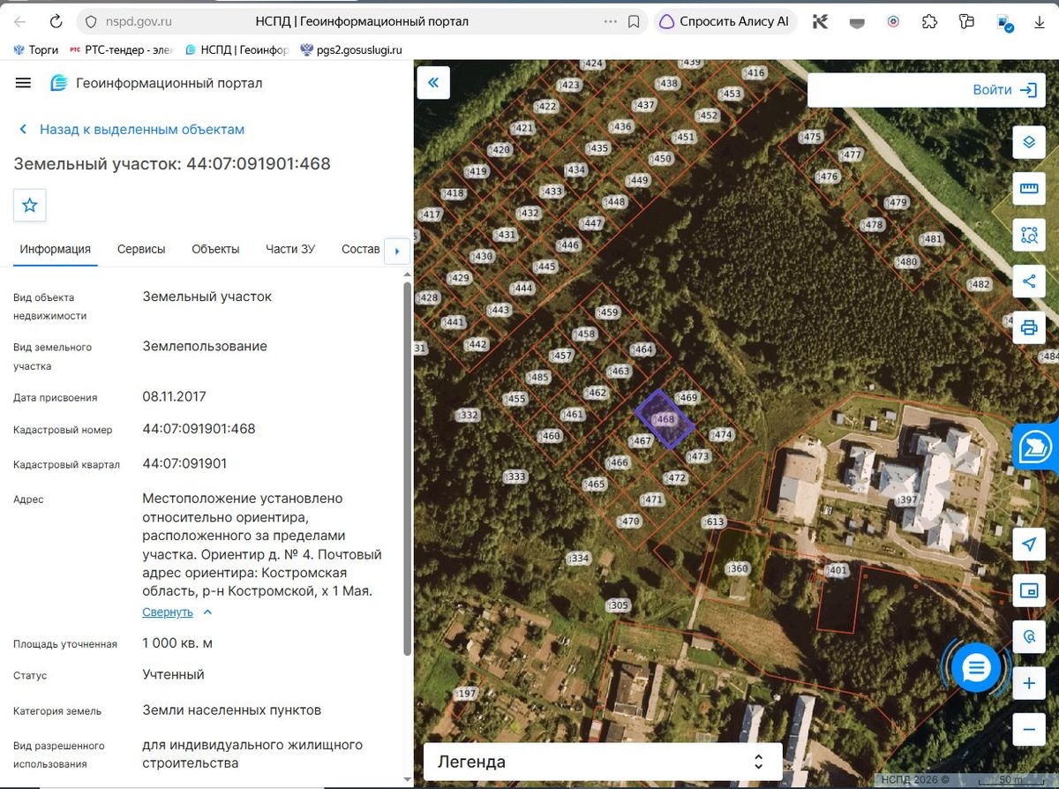Click parcel label 334 on map
Viewport: 1059px width, 789px height.
point(578,558)
